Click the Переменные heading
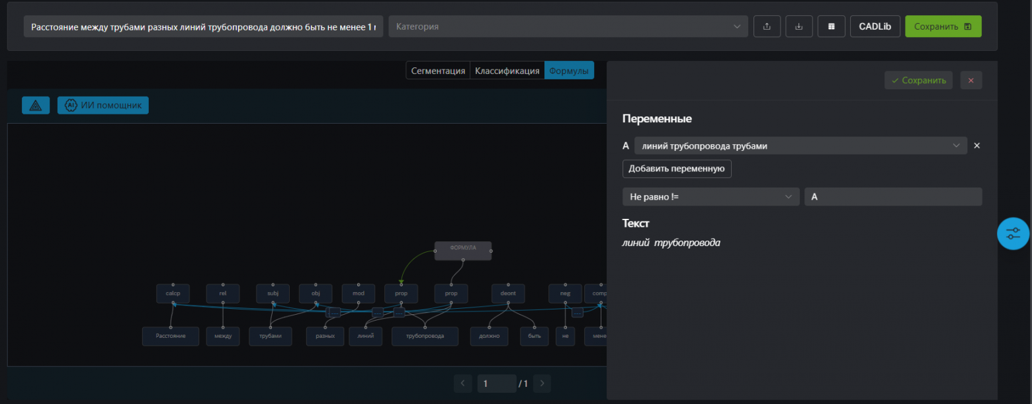 657,119
